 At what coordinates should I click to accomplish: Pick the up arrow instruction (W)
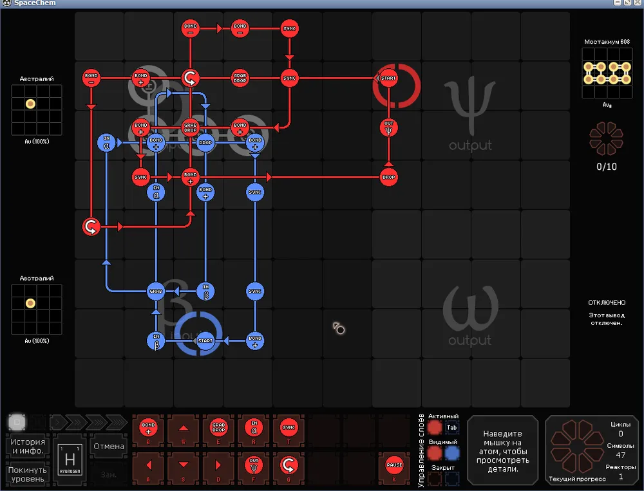tap(183, 429)
